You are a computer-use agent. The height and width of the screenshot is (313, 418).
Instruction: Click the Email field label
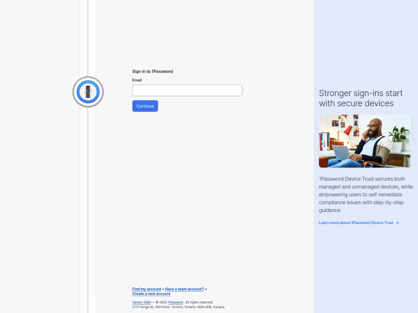pos(137,80)
